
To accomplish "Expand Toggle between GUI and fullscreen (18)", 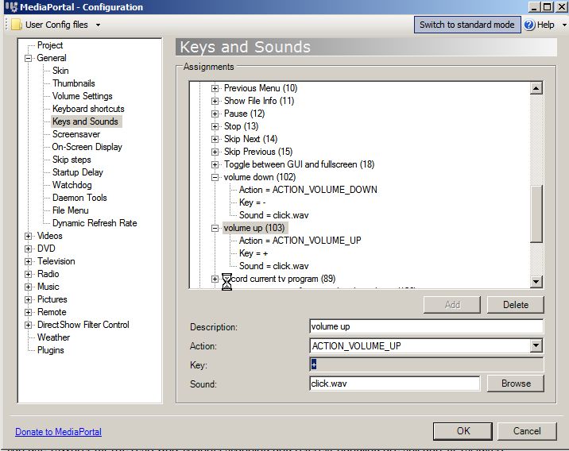I will pyautogui.click(x=215, y=164).
